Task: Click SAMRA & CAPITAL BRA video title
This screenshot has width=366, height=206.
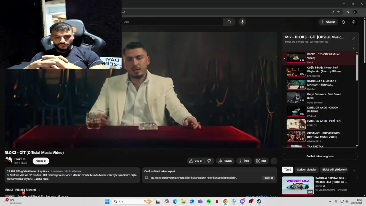Action: coord(331,180)
